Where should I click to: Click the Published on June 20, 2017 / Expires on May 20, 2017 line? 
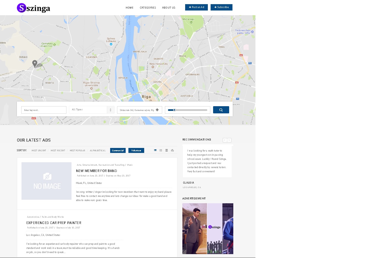click(x=104, y=176)
